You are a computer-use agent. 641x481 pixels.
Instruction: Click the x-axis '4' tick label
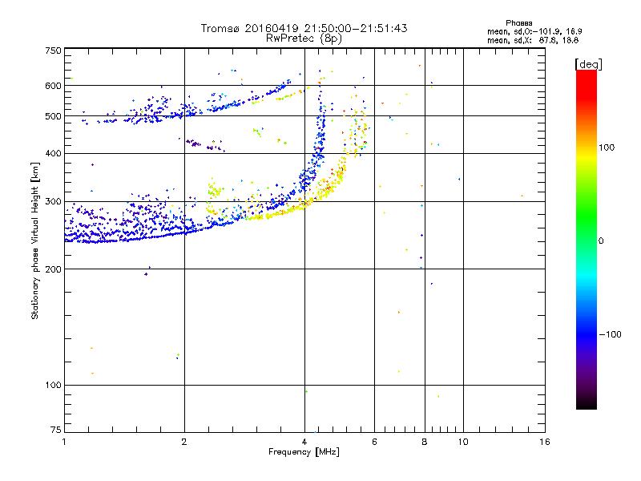(x=304, y=442)
